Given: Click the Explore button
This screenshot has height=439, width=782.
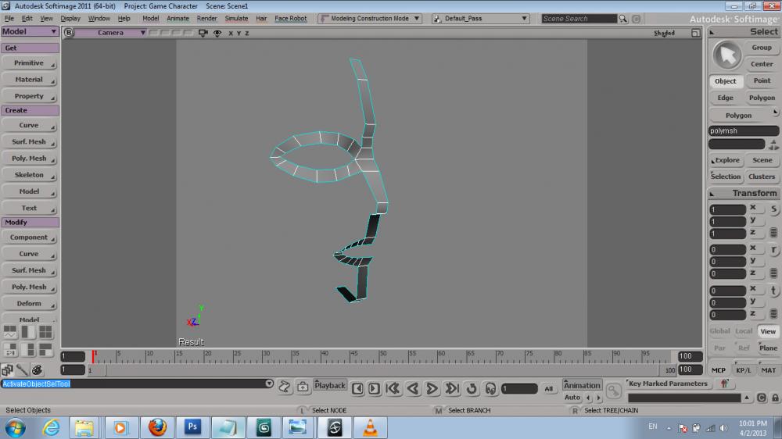Looking at the screenshot, I should coord(726,160).
